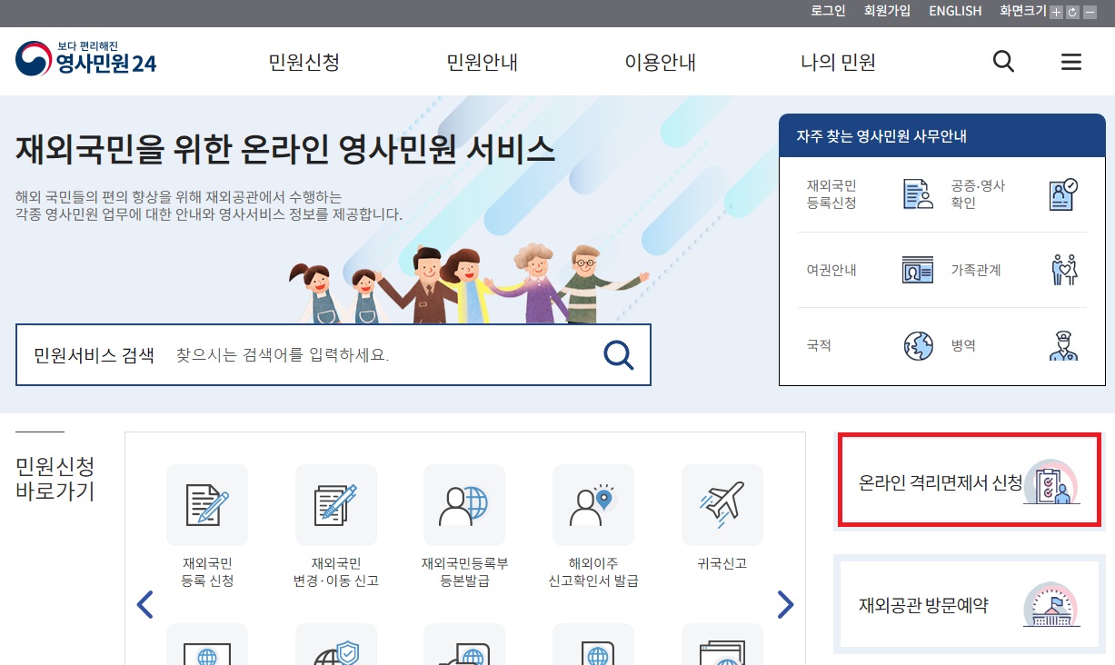Increase screen size with the plus icon
The width and height of the screenshot is (1115, 665).
pos(1056,12)
